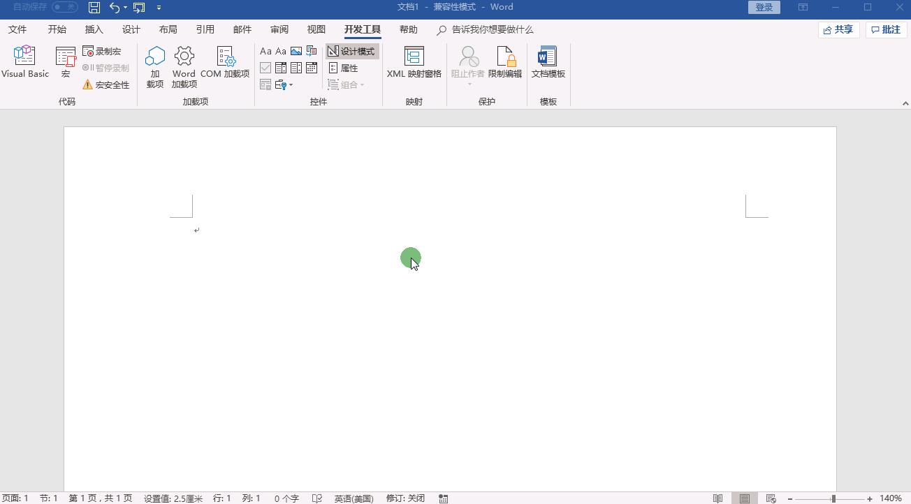Viewport: 911px width, 504px height.
Task: Click the 共享 button
Action: [838, 29]
